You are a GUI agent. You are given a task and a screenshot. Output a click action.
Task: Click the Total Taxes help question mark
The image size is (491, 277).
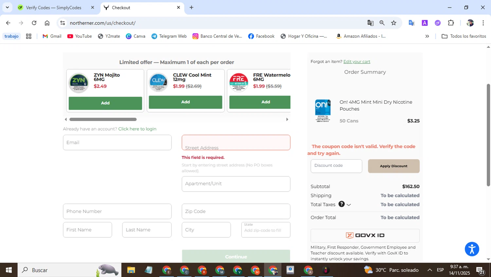point(341,204)
